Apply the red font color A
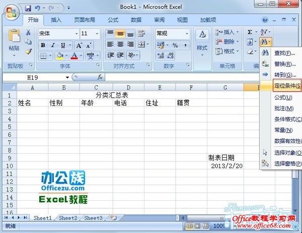This screenshot has height=233, width=302. [74, 56]
